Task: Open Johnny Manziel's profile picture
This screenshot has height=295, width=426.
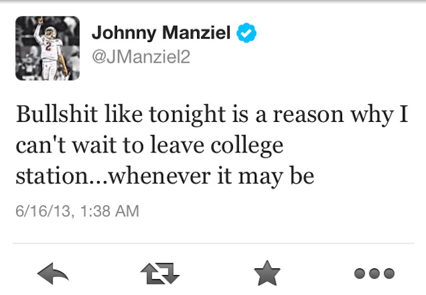Action: tap(46, 49)
